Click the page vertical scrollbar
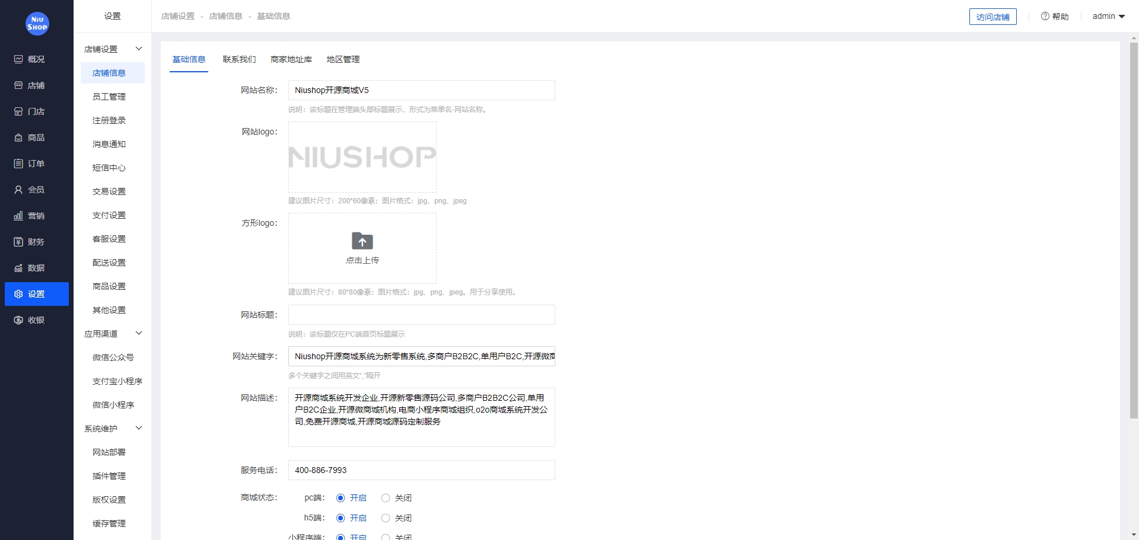The image size is (1139, 540). pos(1134,231)
